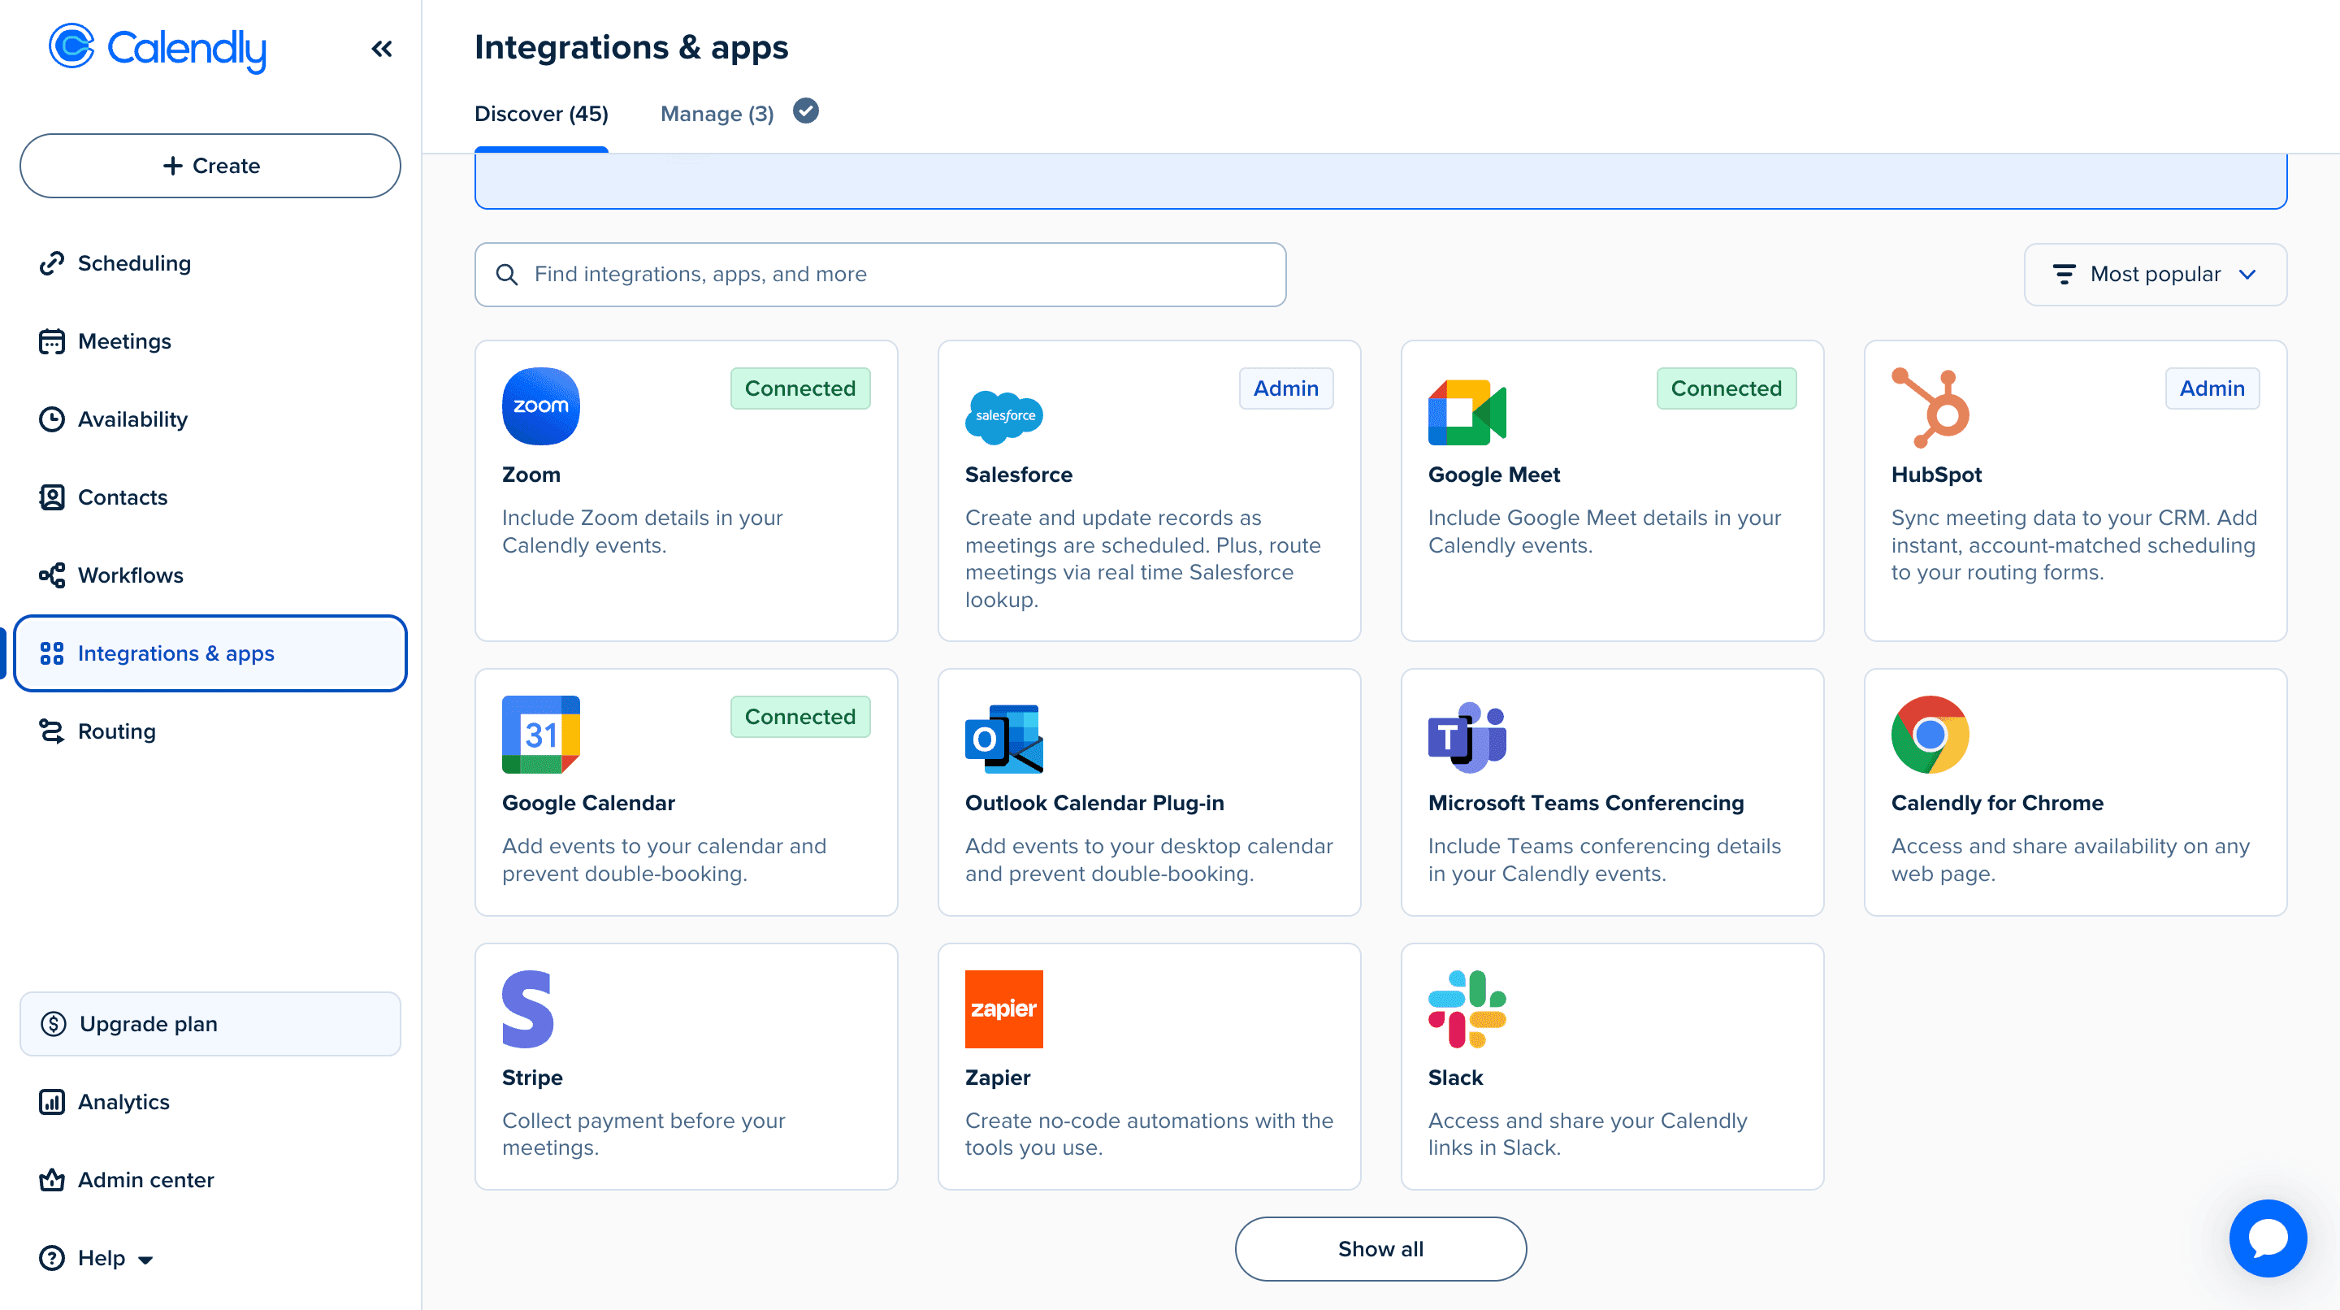Open the HubSpot title
The height and width of the screenshot is (1310, 2340).
[x=1935, y=475]
